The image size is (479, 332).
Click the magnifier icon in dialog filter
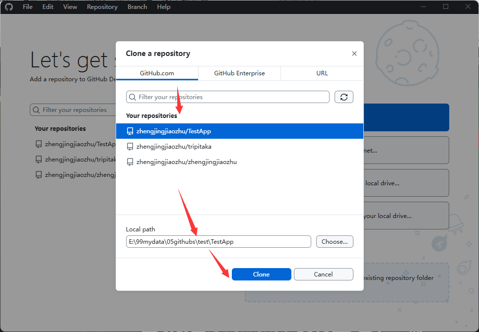pos(133,97)
